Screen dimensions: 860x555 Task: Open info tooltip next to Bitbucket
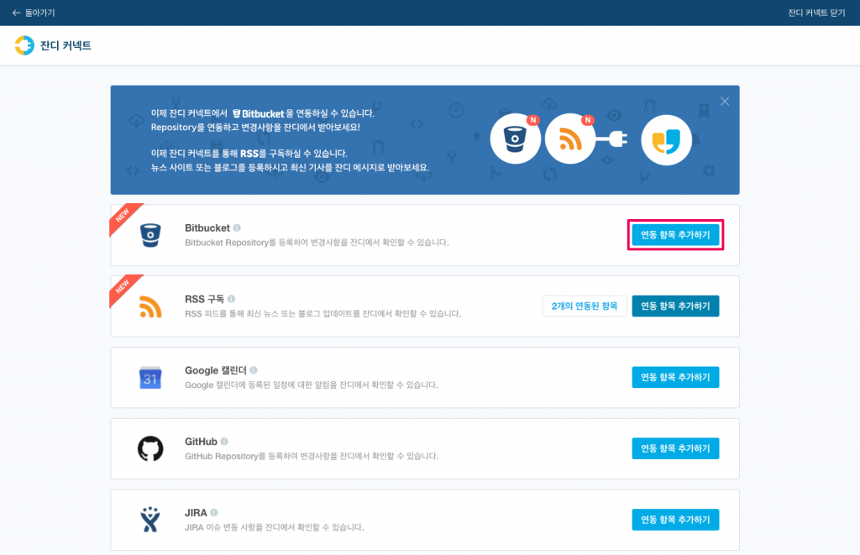pyautogui.click(x=237, y=228)
